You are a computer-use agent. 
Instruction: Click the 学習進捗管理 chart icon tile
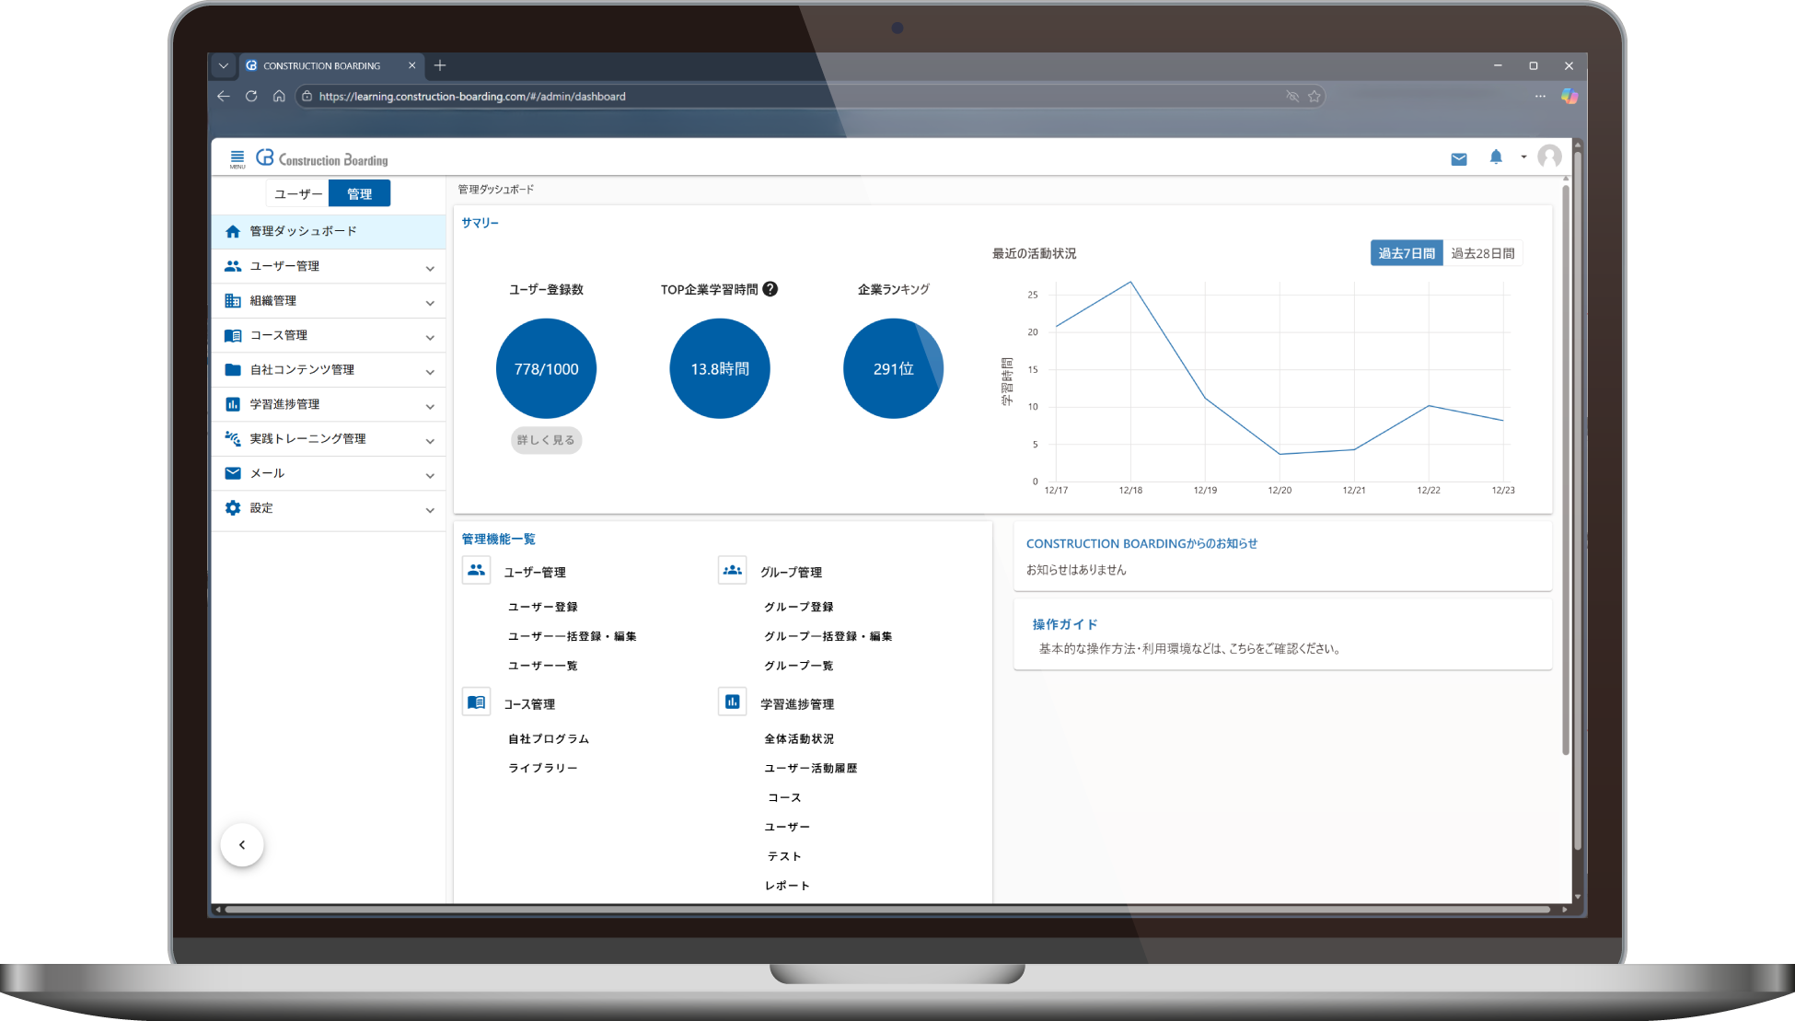pyautogui.click(x=732, y=702)
